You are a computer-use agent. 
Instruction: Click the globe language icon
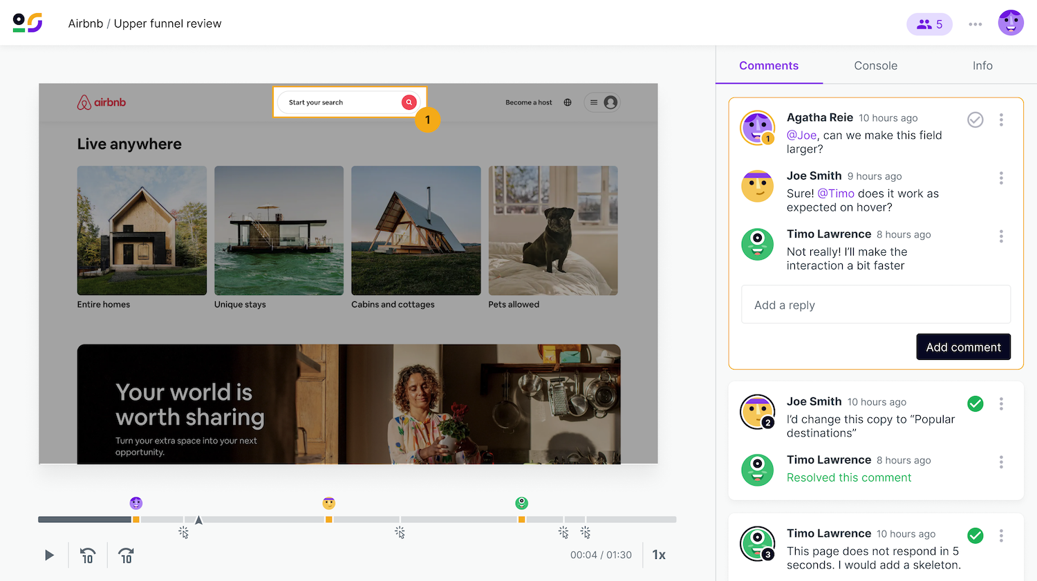pos(568,102)
